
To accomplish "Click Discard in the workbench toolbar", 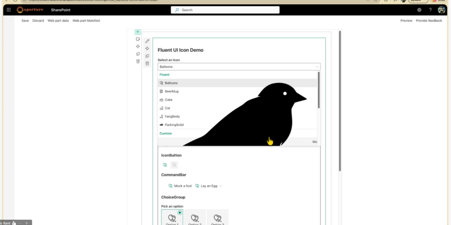I will pyautogui.click(x=38, y=21).
